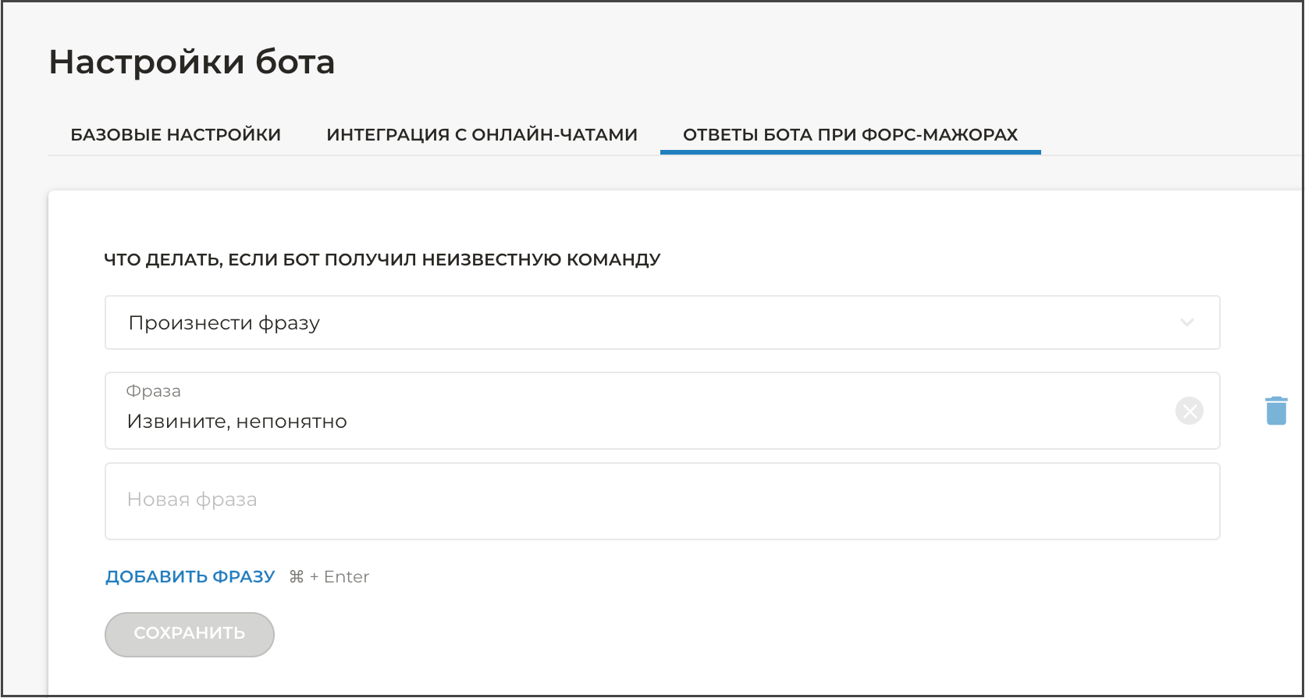Clear the phrase field using the X icon

(x=1189, y=411)
